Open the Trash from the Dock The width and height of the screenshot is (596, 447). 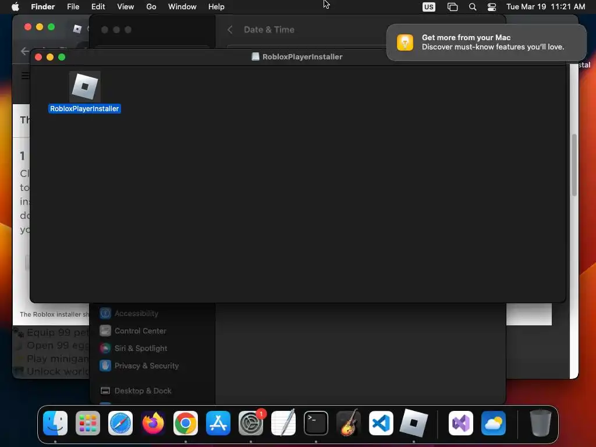[x=541, y=423]
